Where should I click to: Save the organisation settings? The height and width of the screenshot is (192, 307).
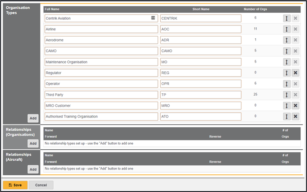click(15, 185)
